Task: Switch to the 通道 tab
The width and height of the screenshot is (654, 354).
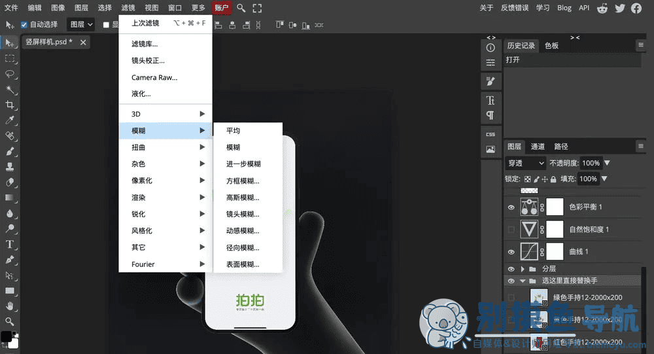Action: [x=538, y=147]
